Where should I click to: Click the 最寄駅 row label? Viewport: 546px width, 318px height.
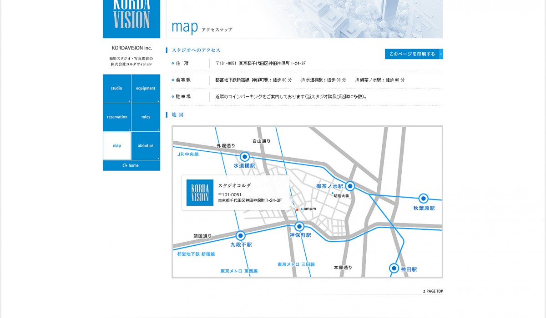(183, 80)
